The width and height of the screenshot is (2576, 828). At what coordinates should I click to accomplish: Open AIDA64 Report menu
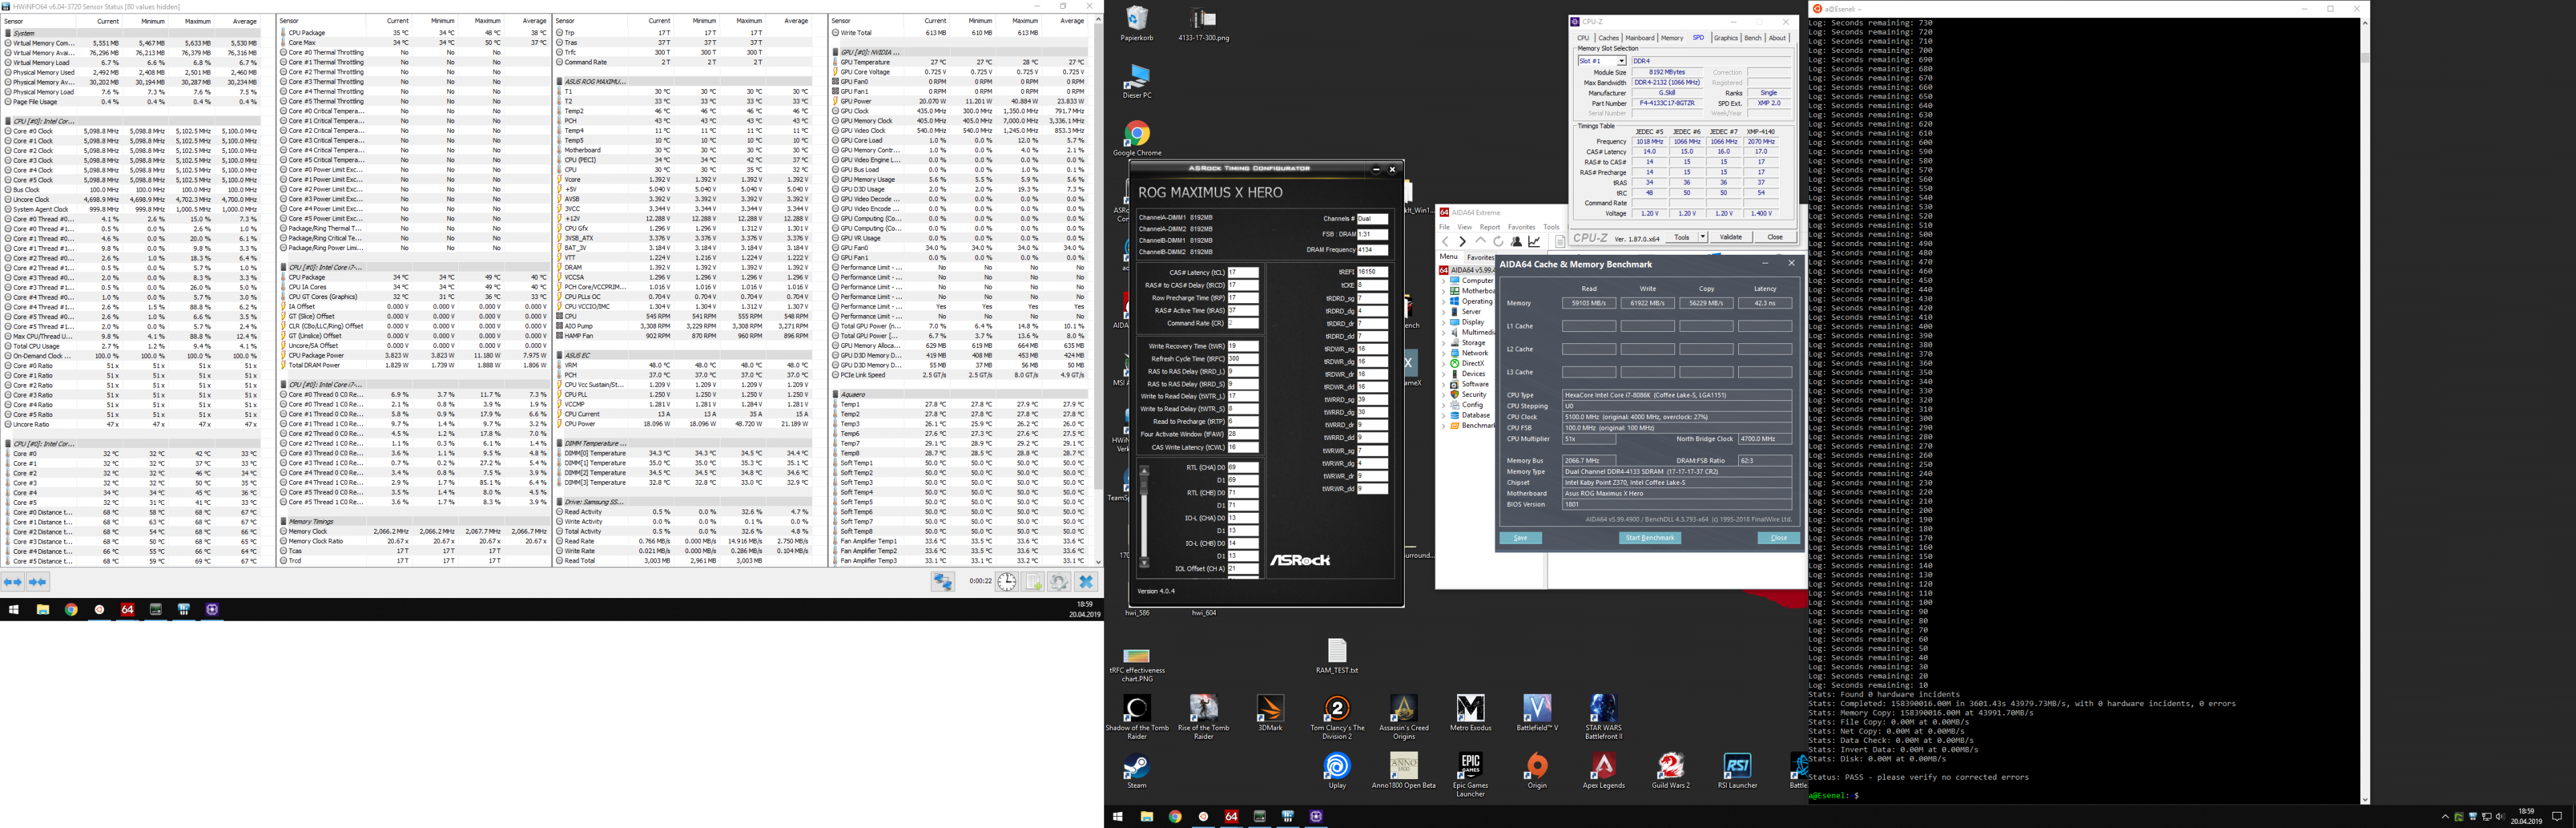pyautogui.click(x=1489, y=227)
